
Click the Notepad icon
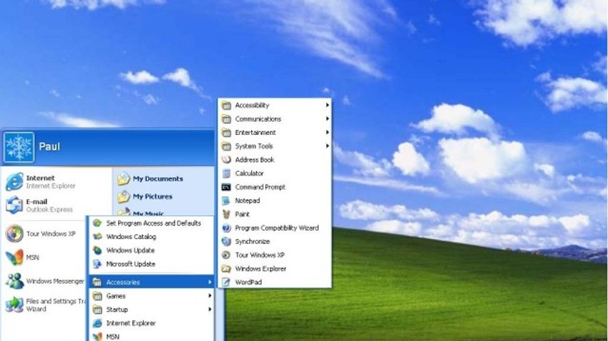226,200
